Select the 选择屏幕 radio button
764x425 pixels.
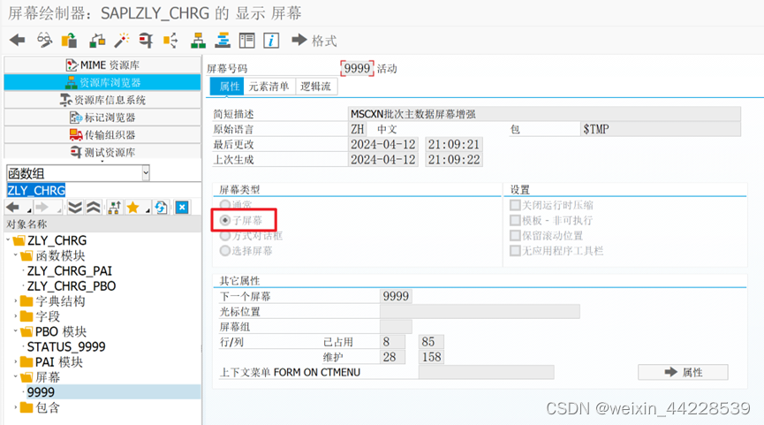point(224,251)
